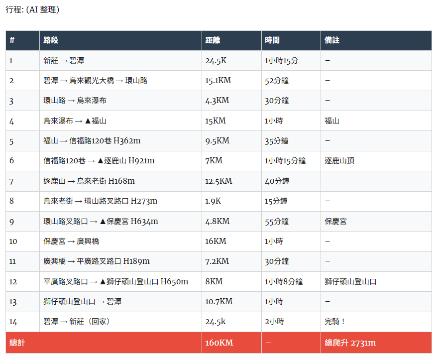Select the 新莊 → 碧潭 route cell

(64, 61)
